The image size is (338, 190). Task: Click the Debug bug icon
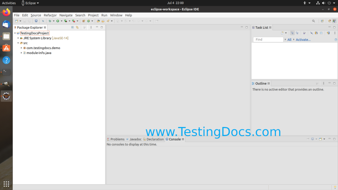tap(50, 21)
